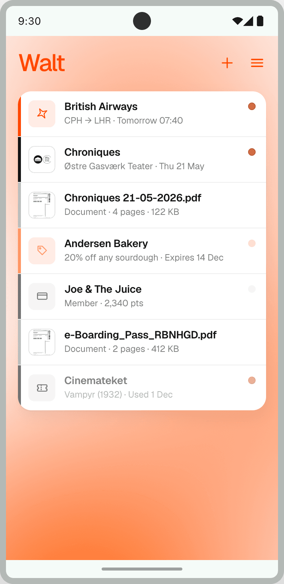Tap the Wi-Fi status bar icon

tap(237, 21)
